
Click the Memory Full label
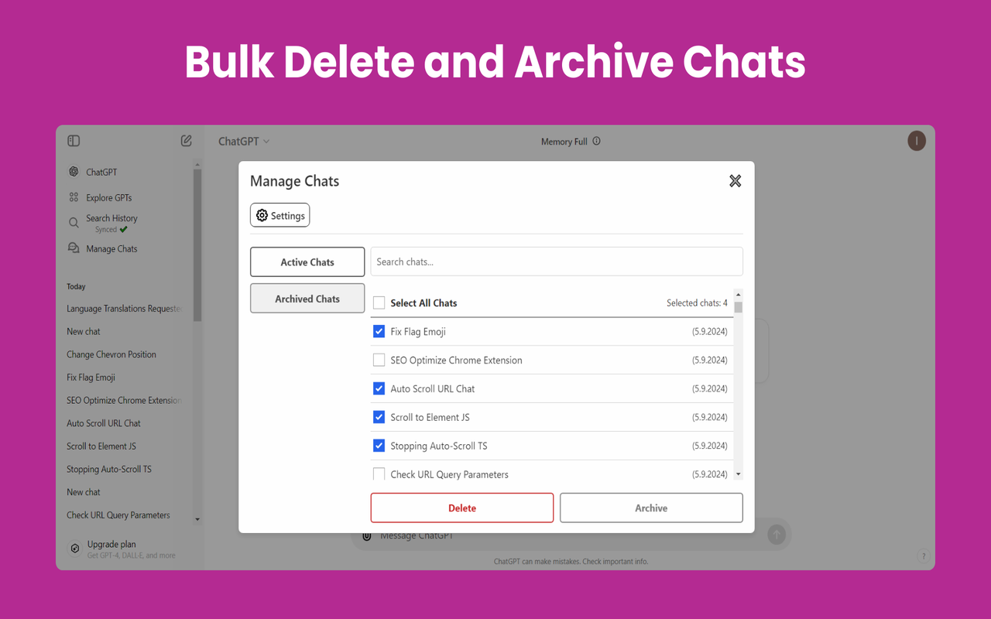[564, 142]
